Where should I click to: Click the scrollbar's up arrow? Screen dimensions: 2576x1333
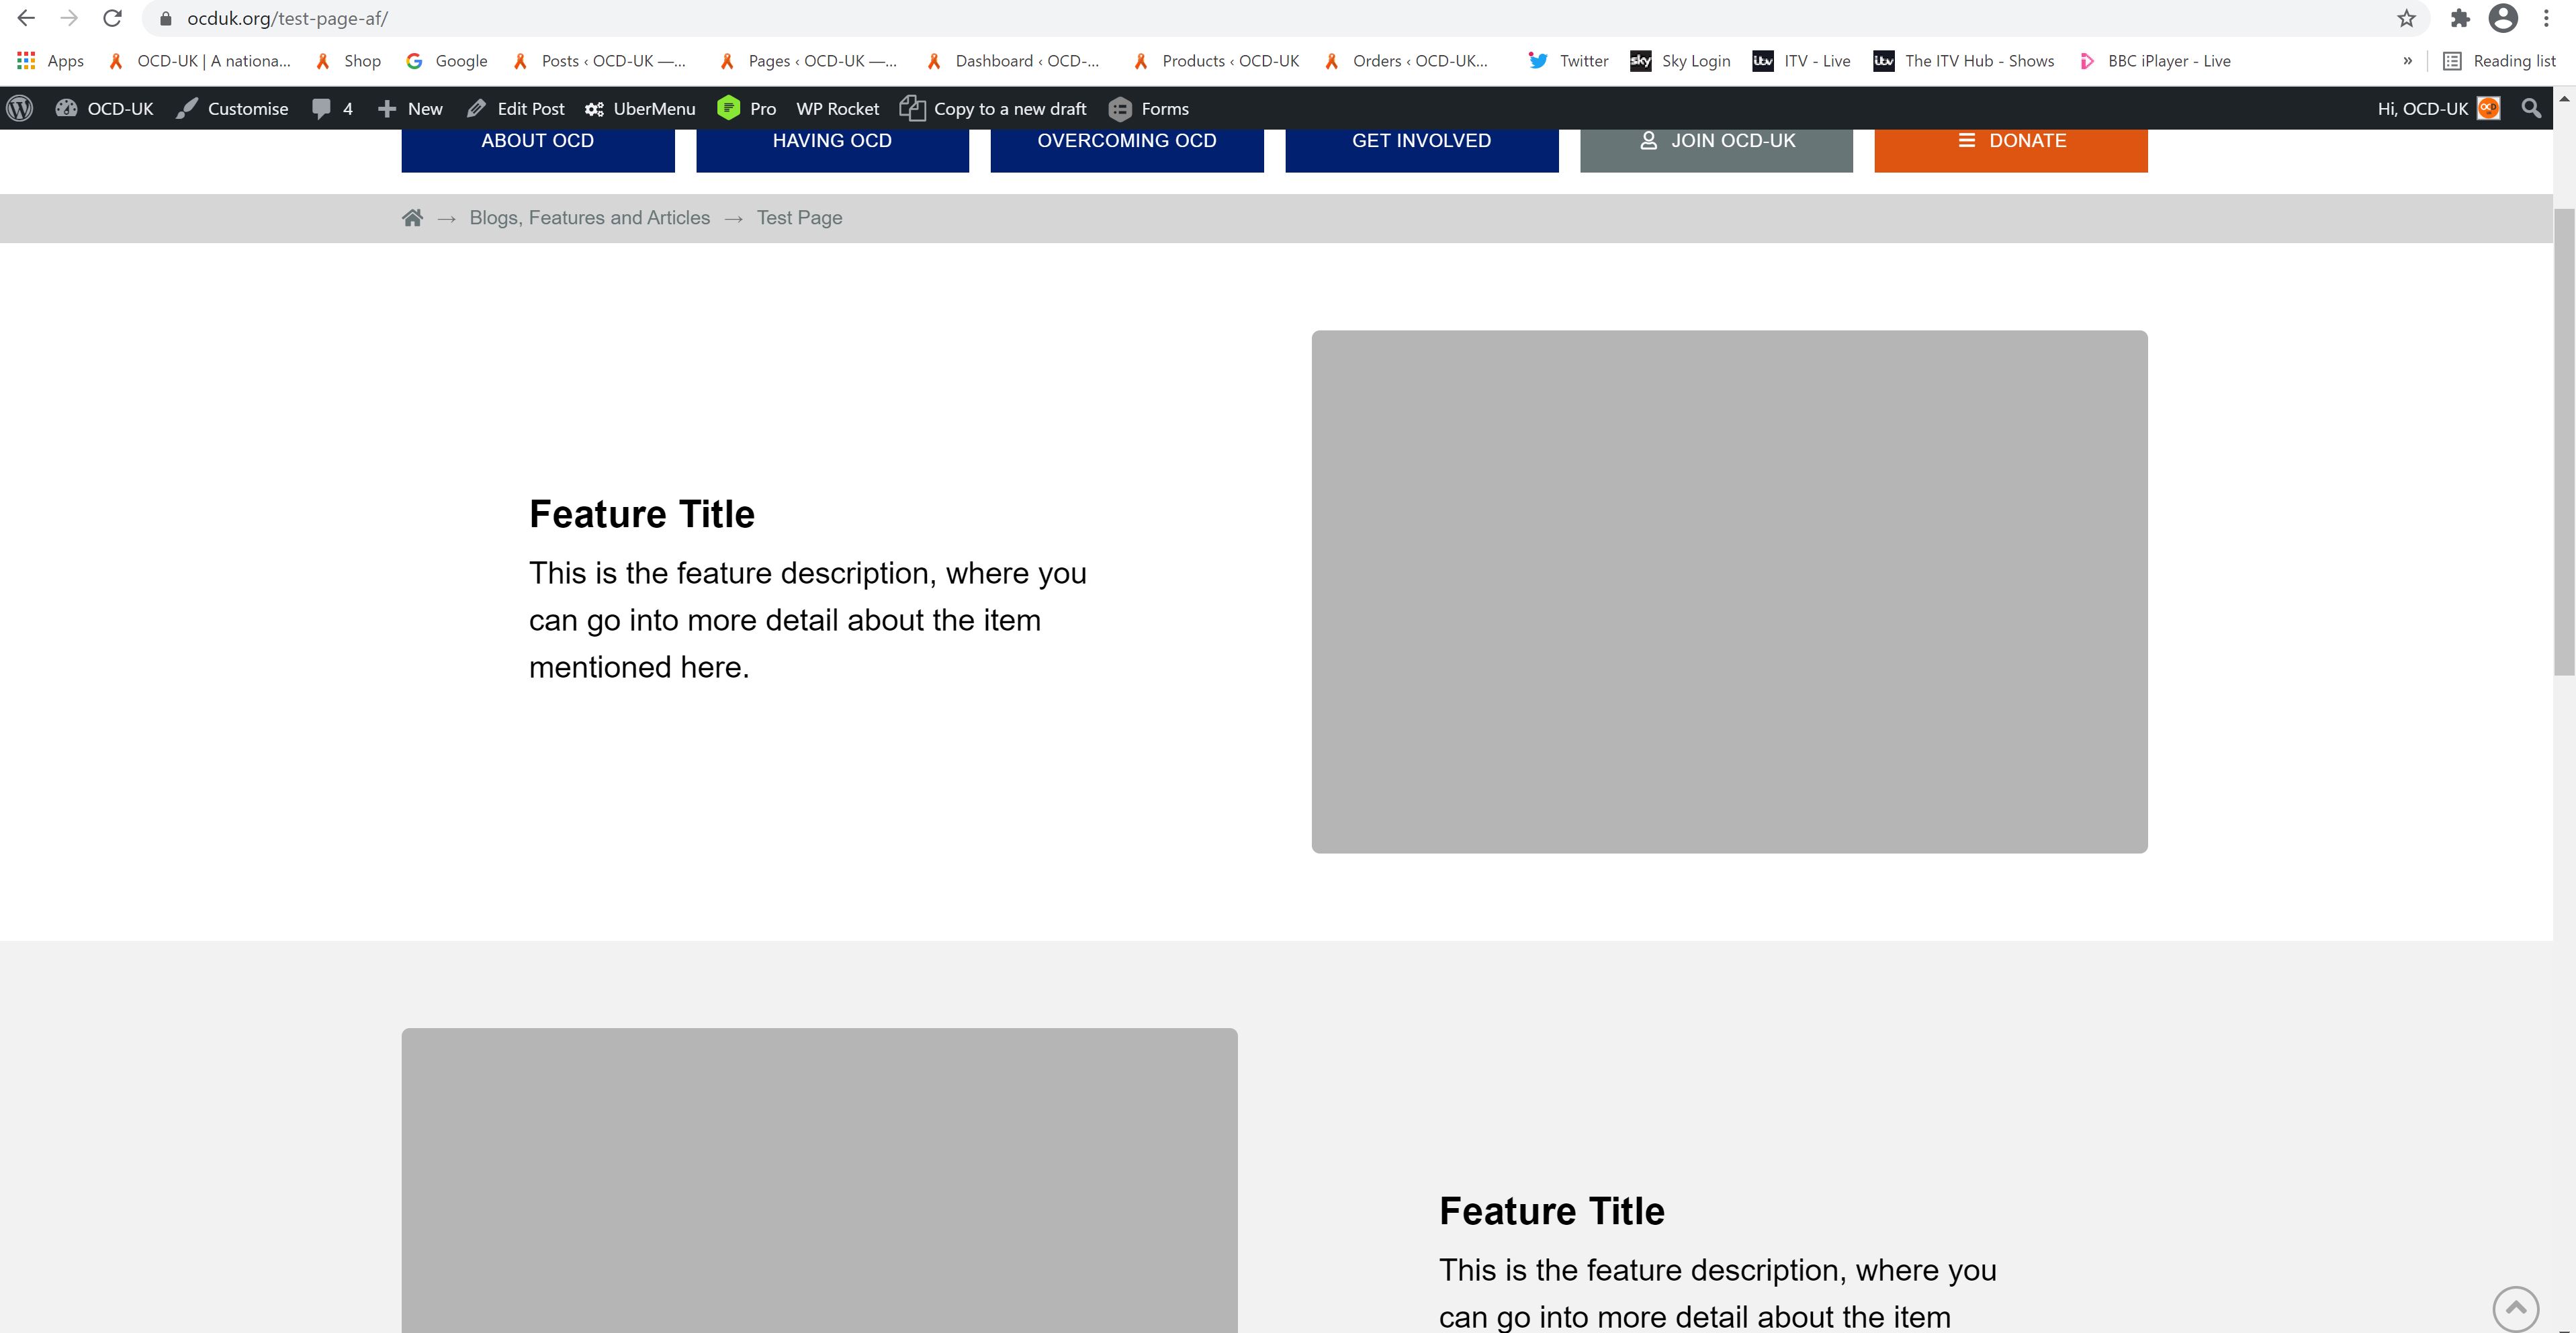click(2565, 99)
